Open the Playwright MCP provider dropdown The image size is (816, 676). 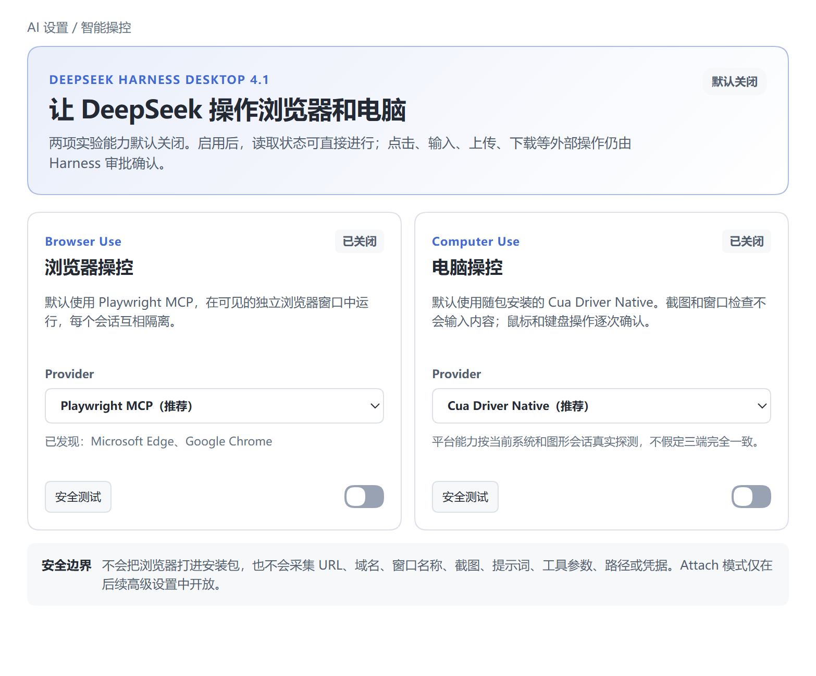click(214, 406)
